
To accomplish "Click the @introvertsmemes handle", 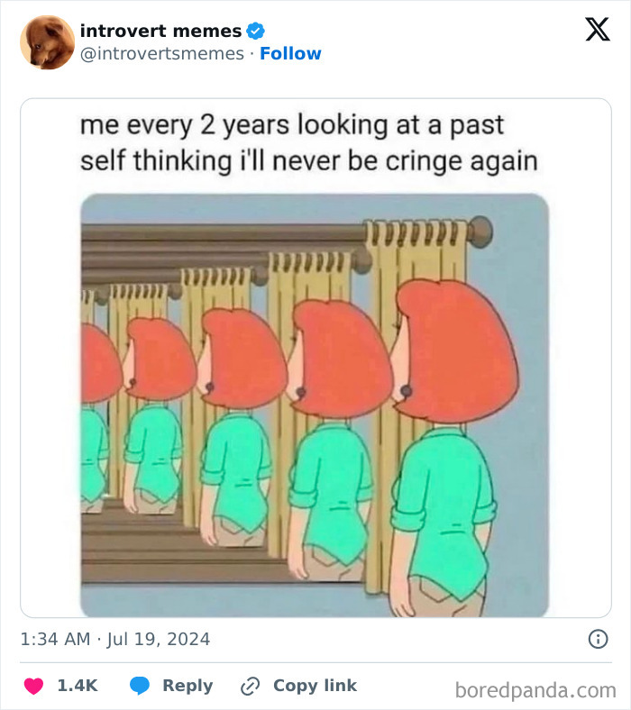I will click(161, 54).
